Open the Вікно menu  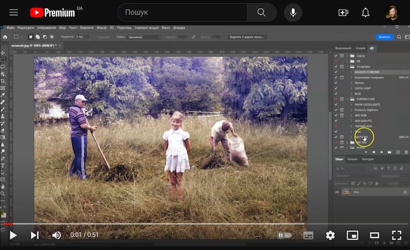coord(166,28)
